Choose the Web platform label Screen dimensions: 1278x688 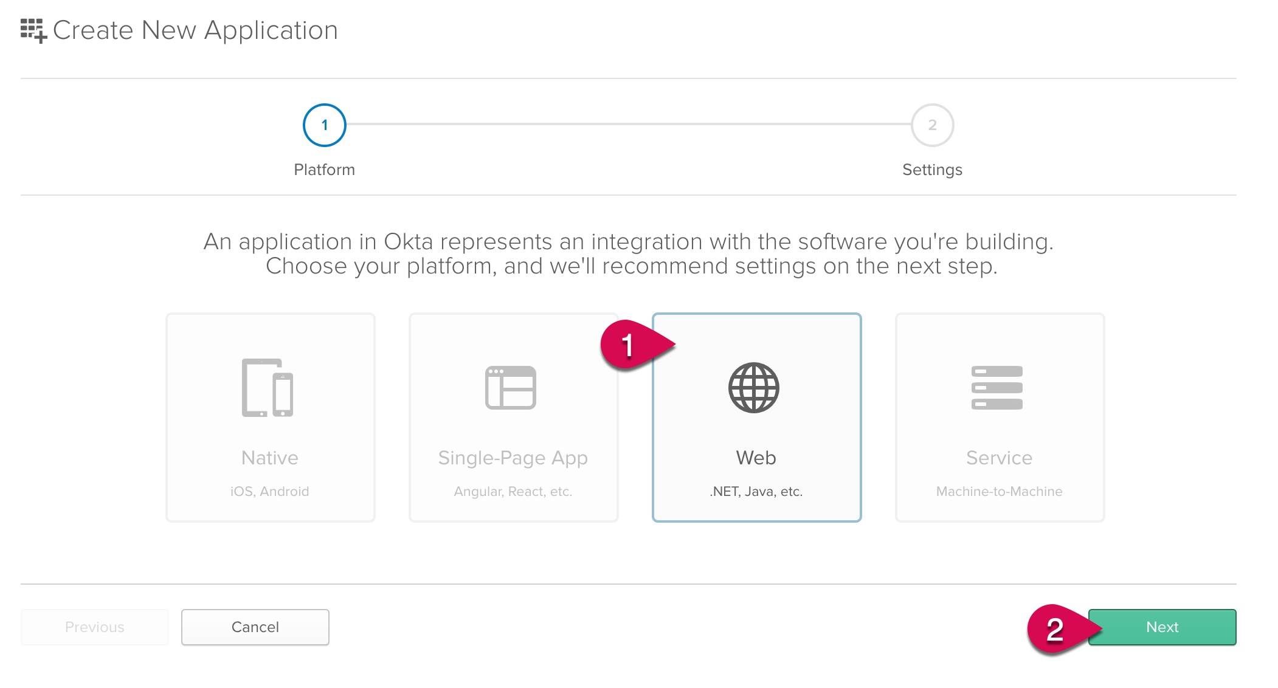pyautogui.click(x=756, y=458)
